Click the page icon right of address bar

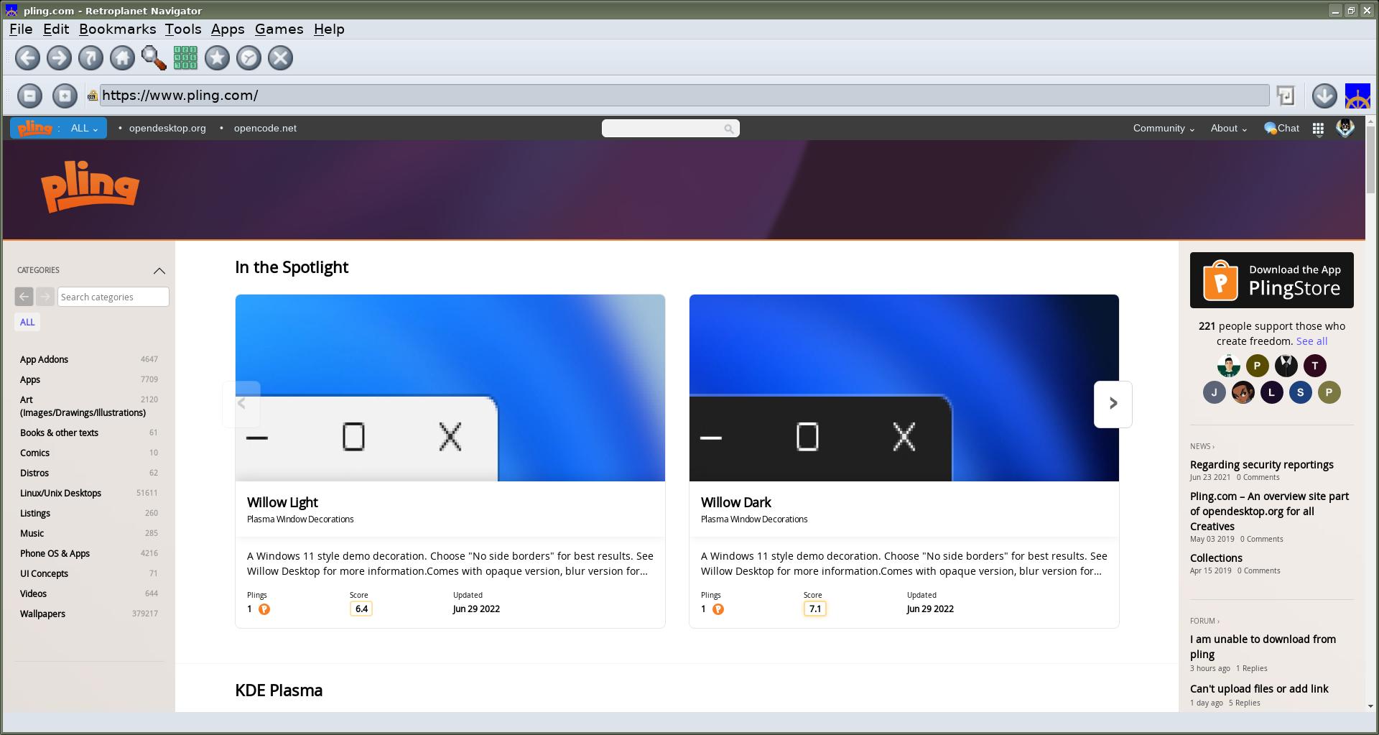pos(1286,96)
